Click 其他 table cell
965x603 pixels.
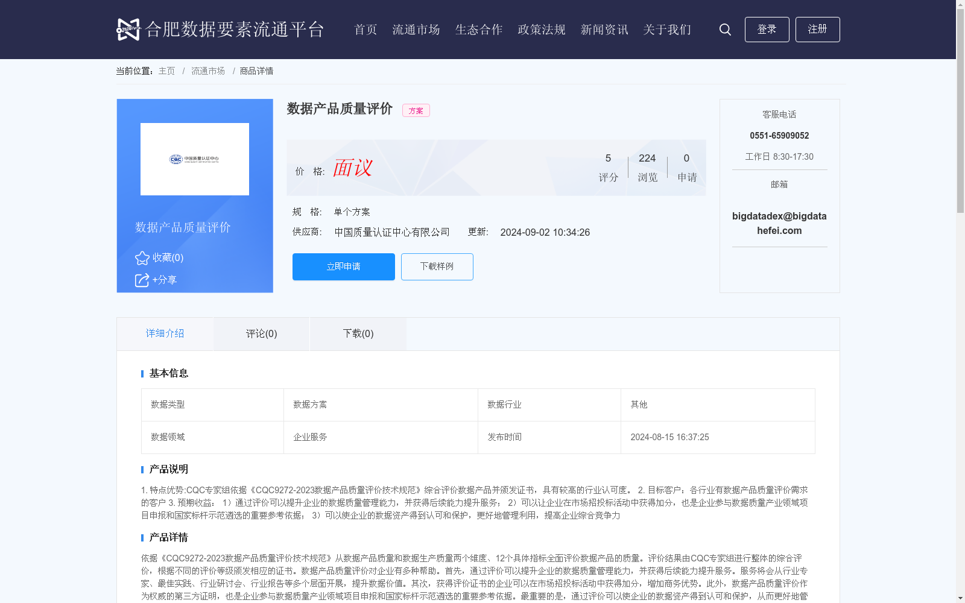pyautogui.click(x=718, y=405)
